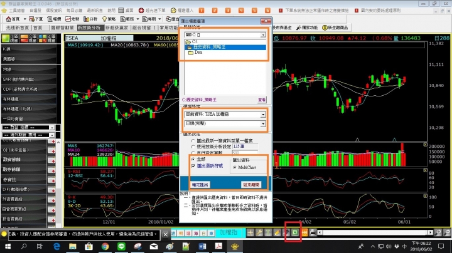The width and height of the screenshot is (452, 253).
Task: Select the crosshair cursor tool in chart toolbar
Action: 250,232
